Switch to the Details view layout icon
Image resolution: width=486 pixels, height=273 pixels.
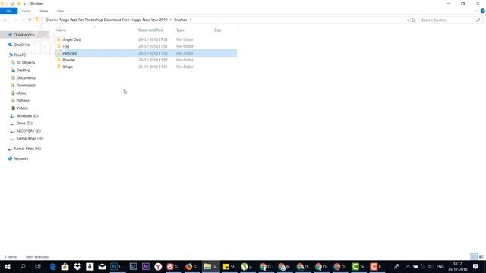tap(474, 256)
